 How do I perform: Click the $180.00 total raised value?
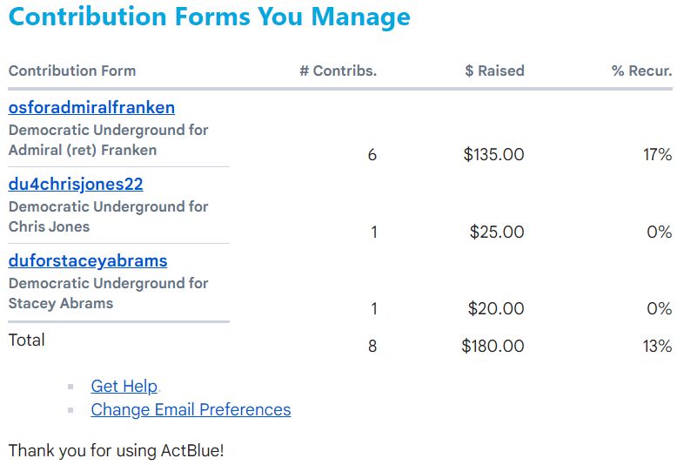pyautogui.click(x=493, y=347)
